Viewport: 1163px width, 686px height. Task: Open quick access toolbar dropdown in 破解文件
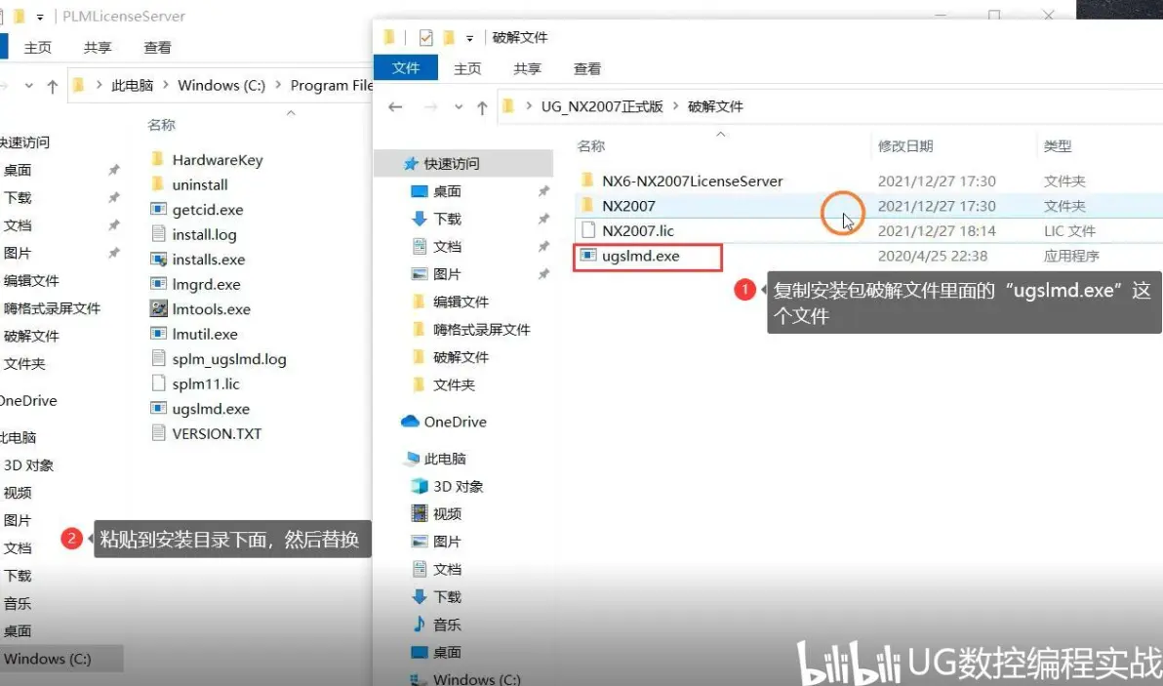pos(469,39)
